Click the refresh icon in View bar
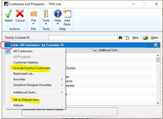The height and width of the screenshot is (119, 163). tap(149, 45)
